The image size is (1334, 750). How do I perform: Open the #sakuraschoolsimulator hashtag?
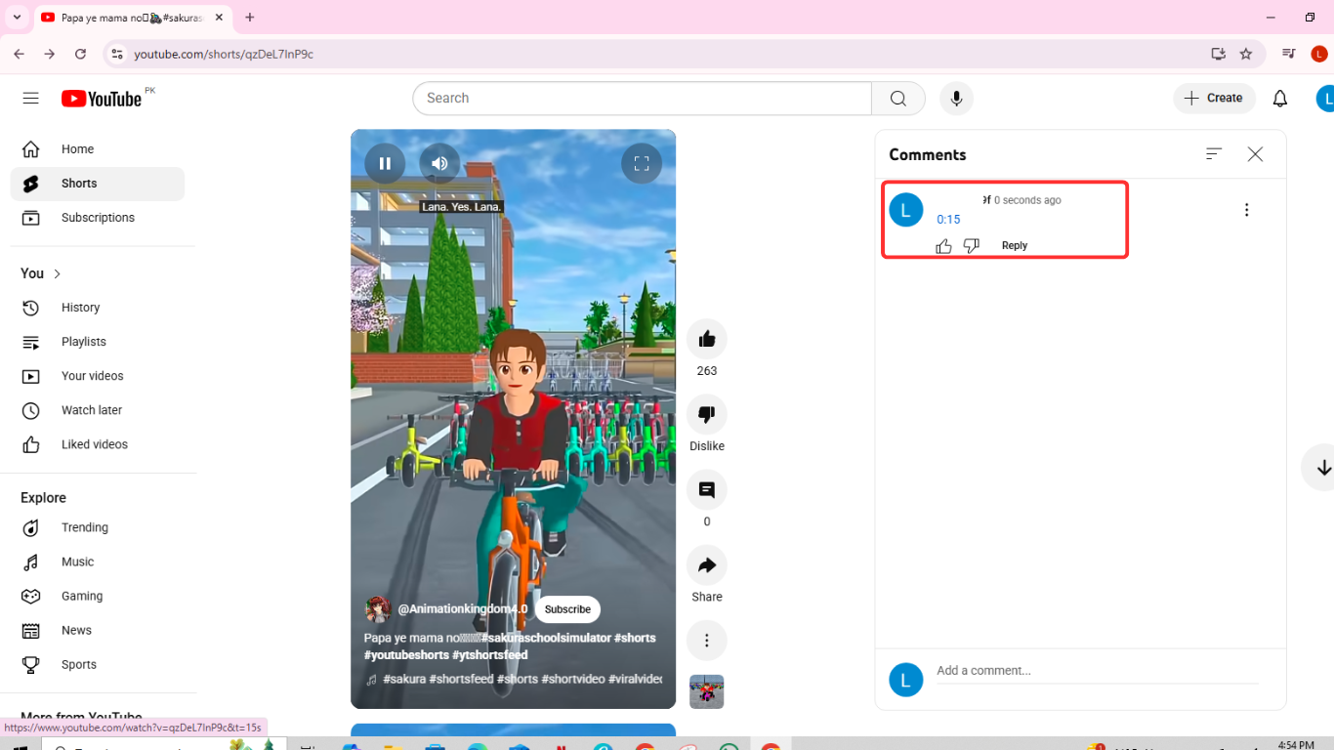click(x=545, y=638)
